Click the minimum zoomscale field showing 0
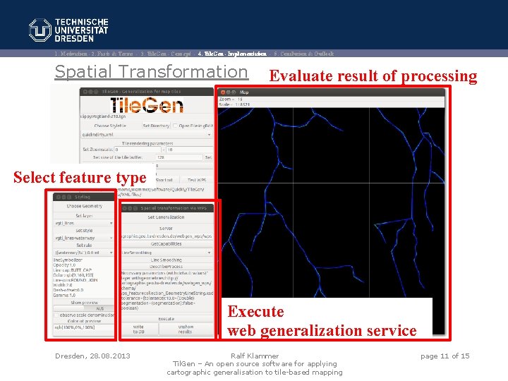 pyautogui.click(x=138, y=150)
